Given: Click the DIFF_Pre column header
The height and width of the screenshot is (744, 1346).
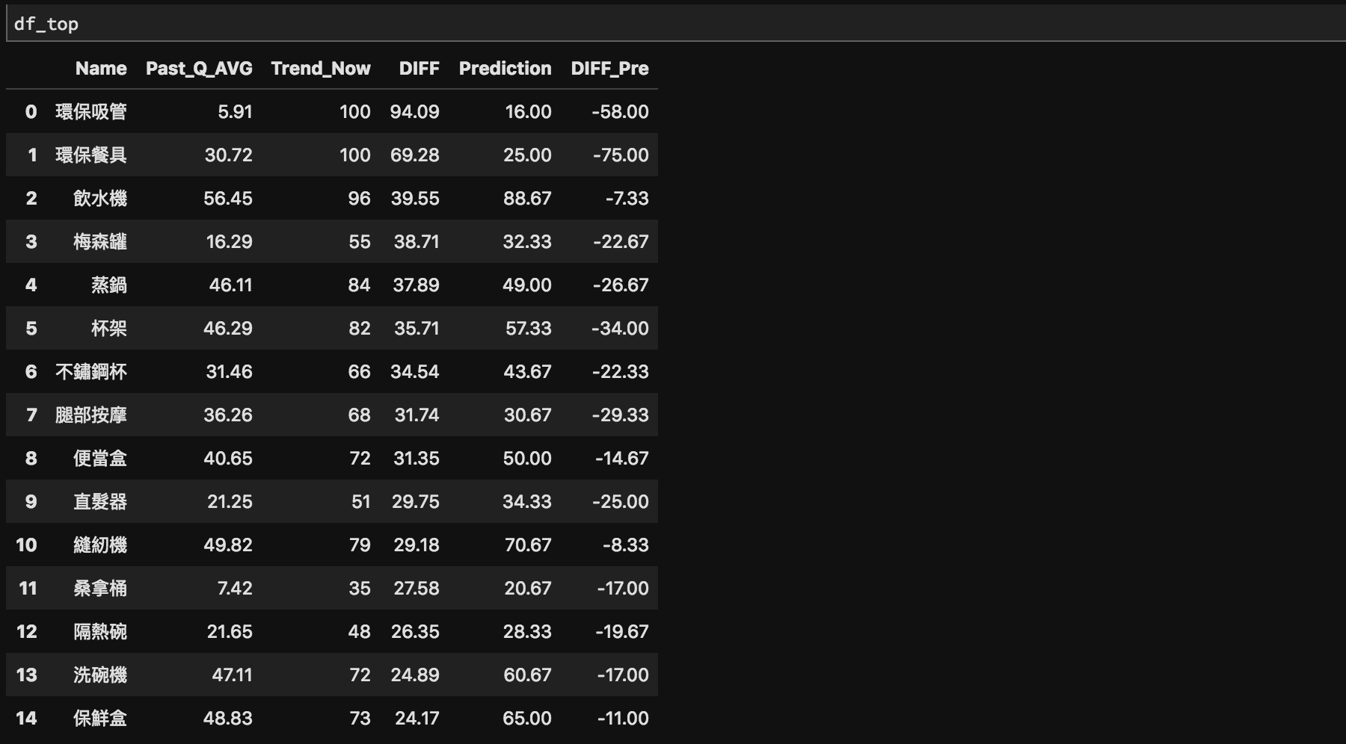Looking at the screenshot, I should pyautogui.click(x=610, y=69).
